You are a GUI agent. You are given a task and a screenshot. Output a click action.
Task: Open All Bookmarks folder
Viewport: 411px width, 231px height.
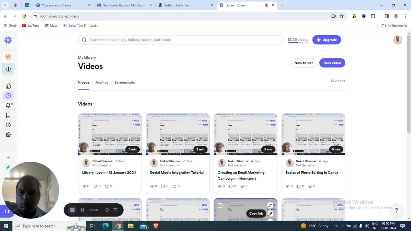pos(394,26)
